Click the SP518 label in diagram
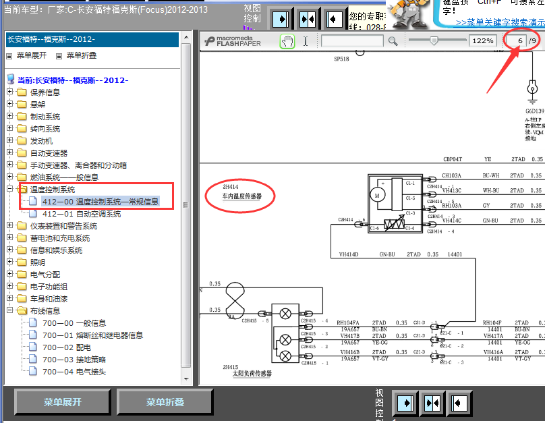Viewport: 545px width, 423px height. [x=342, y=59]
